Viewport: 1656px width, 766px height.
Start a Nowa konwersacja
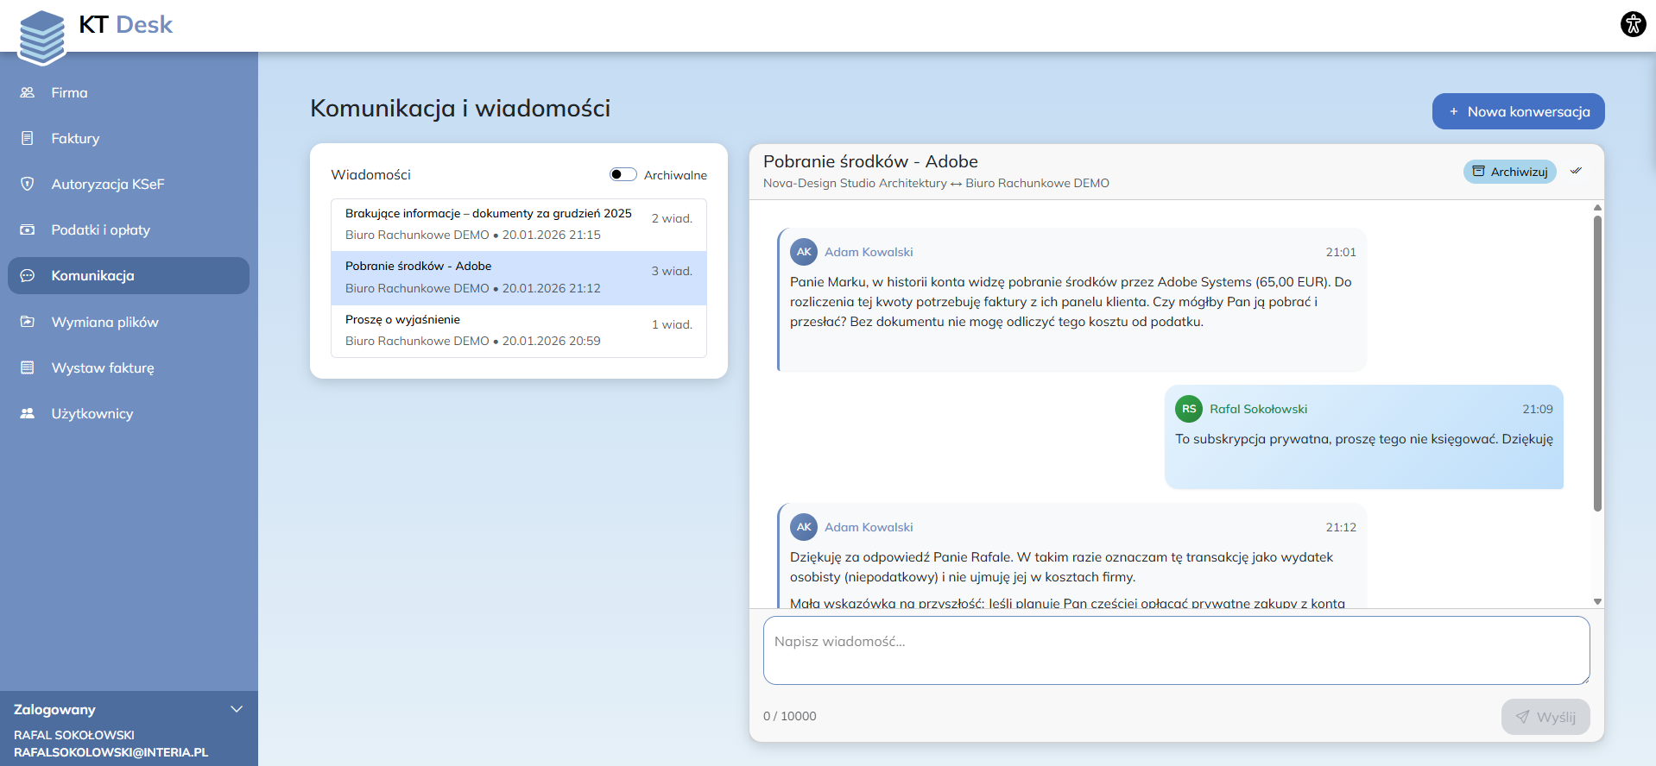coord(1518,111)
